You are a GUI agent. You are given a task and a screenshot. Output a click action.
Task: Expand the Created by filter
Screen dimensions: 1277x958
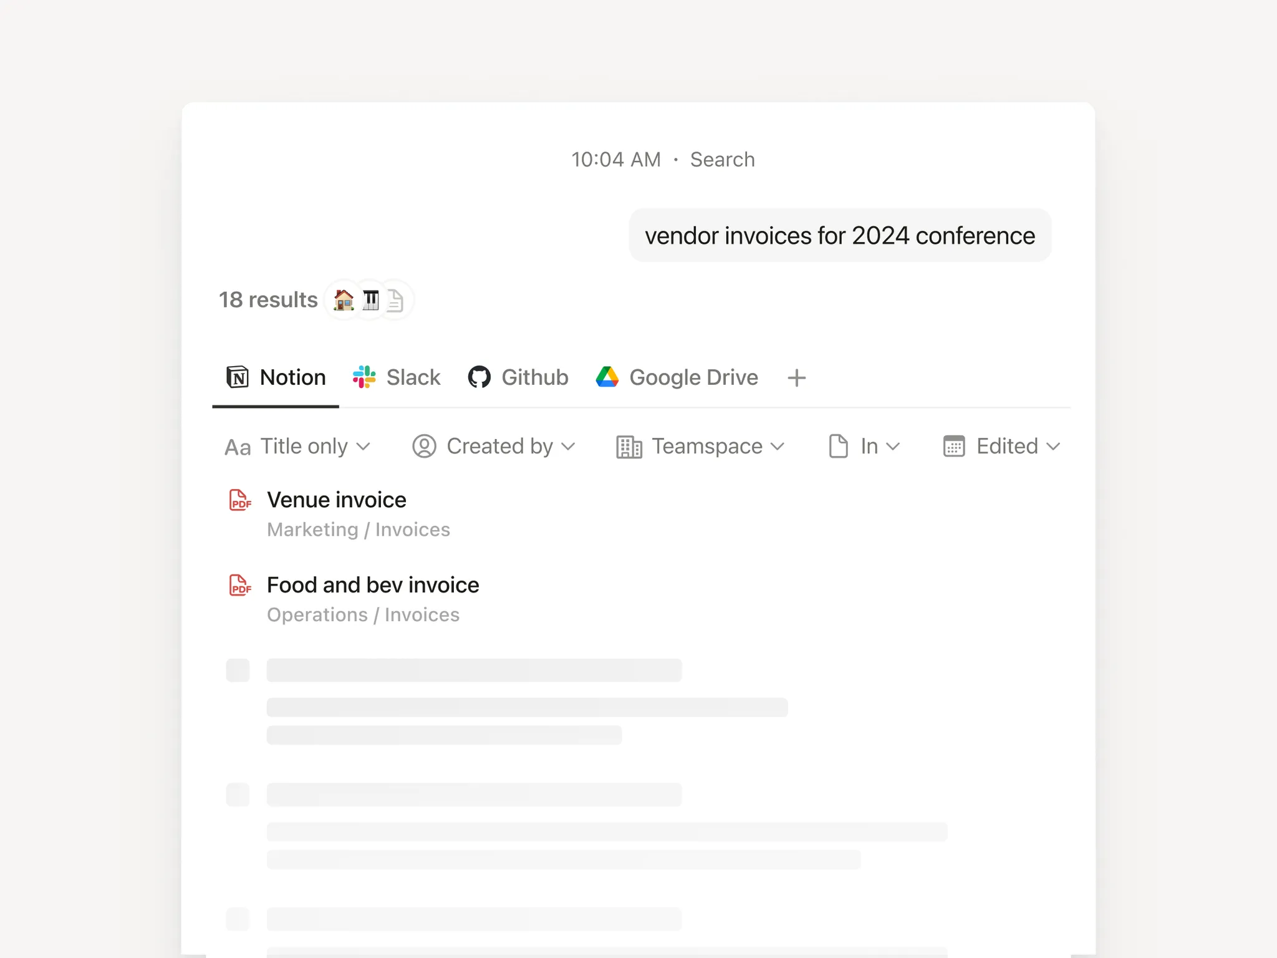point(493,447)
